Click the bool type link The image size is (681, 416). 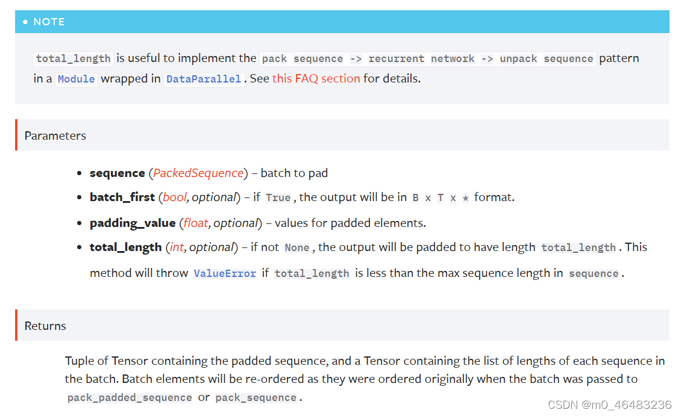coord(174,197)
